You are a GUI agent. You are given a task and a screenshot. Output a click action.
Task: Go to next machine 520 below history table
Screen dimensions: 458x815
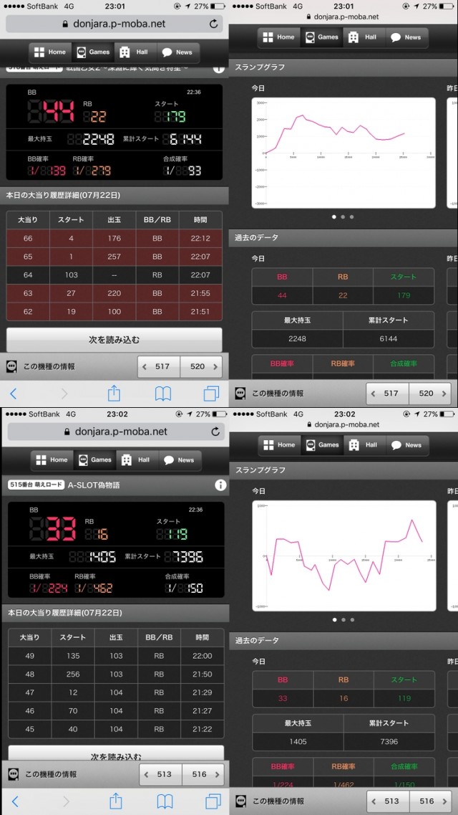click(x=203, y=366)
